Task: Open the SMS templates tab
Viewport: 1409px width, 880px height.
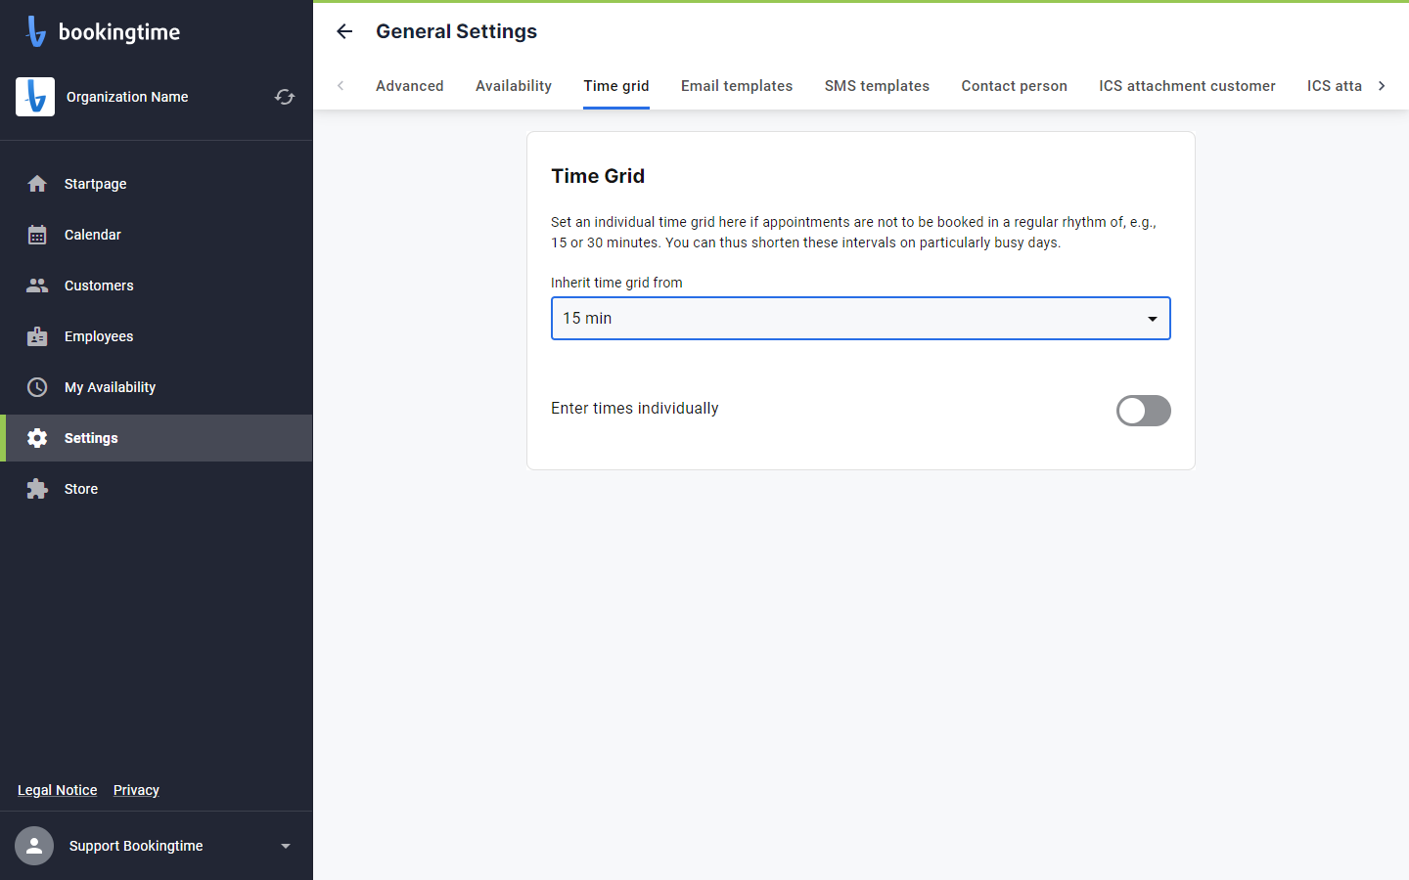Action: [877, 86]
